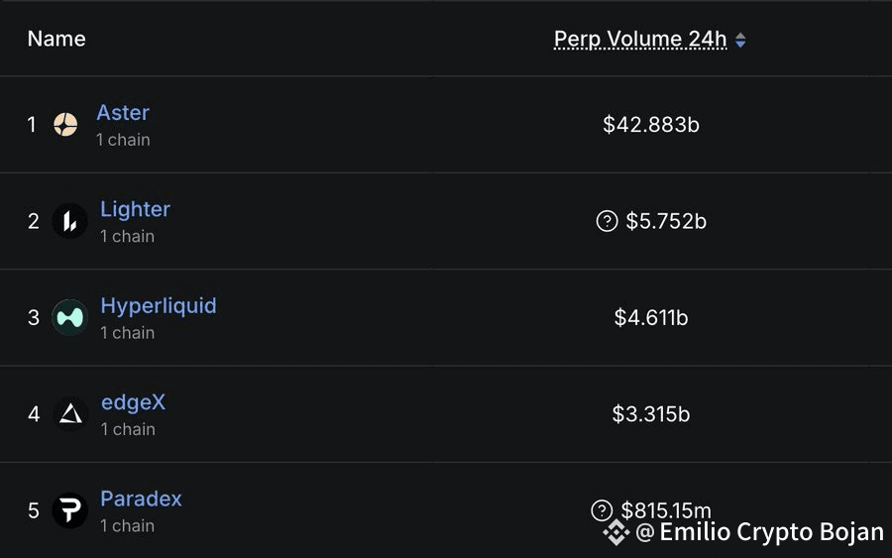Toggle sort arrows next to Perp Volume 24h
This screenshot has height=558, width=892.
740,40
